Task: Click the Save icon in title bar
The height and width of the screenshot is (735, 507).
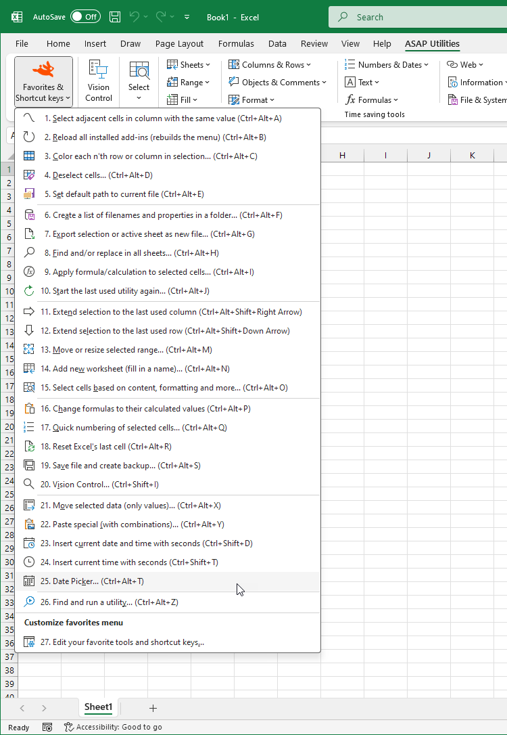Action: click(x=115, y=17)
